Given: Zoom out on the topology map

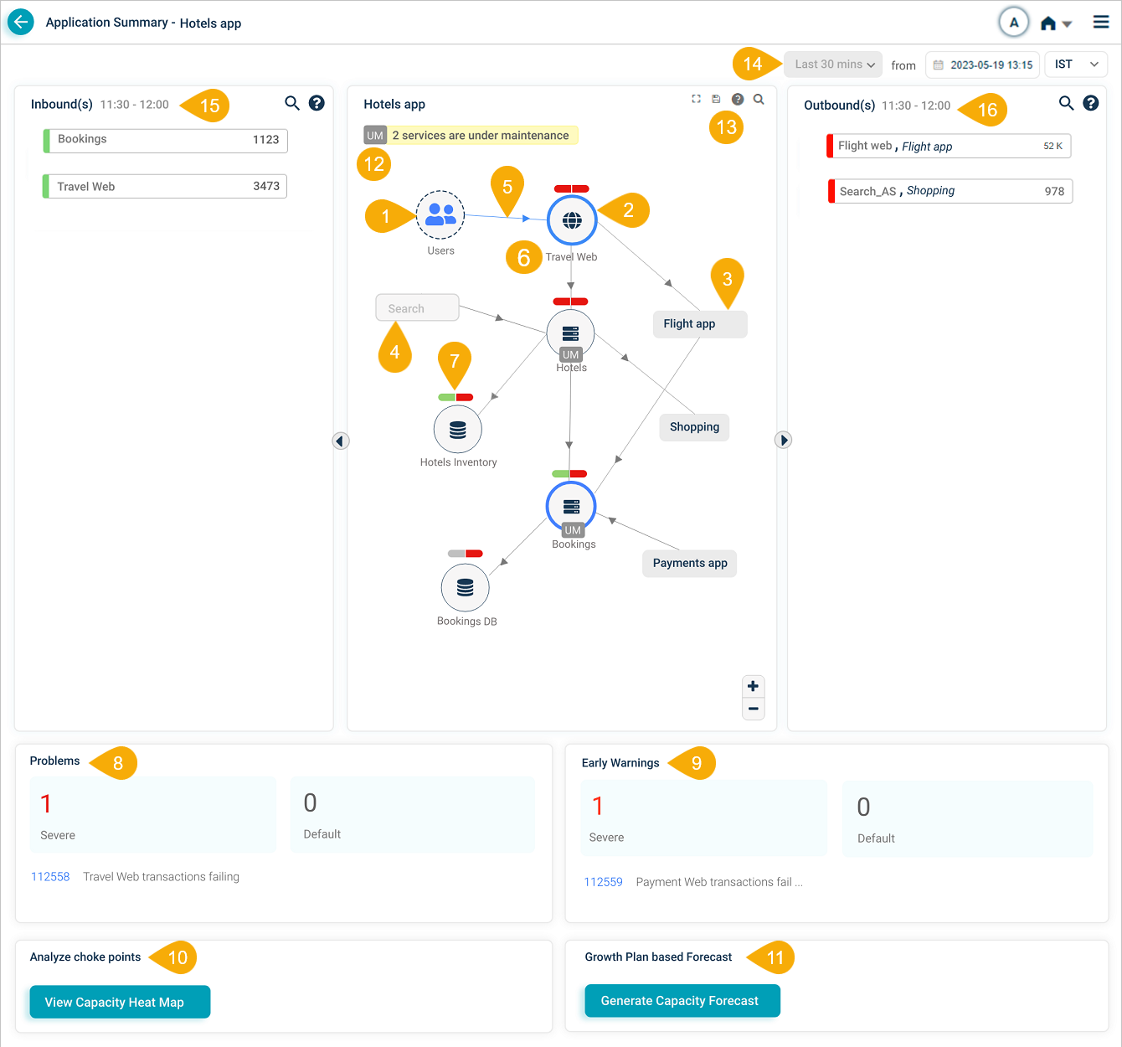Looking at the screenshot, I should (753, 709).
